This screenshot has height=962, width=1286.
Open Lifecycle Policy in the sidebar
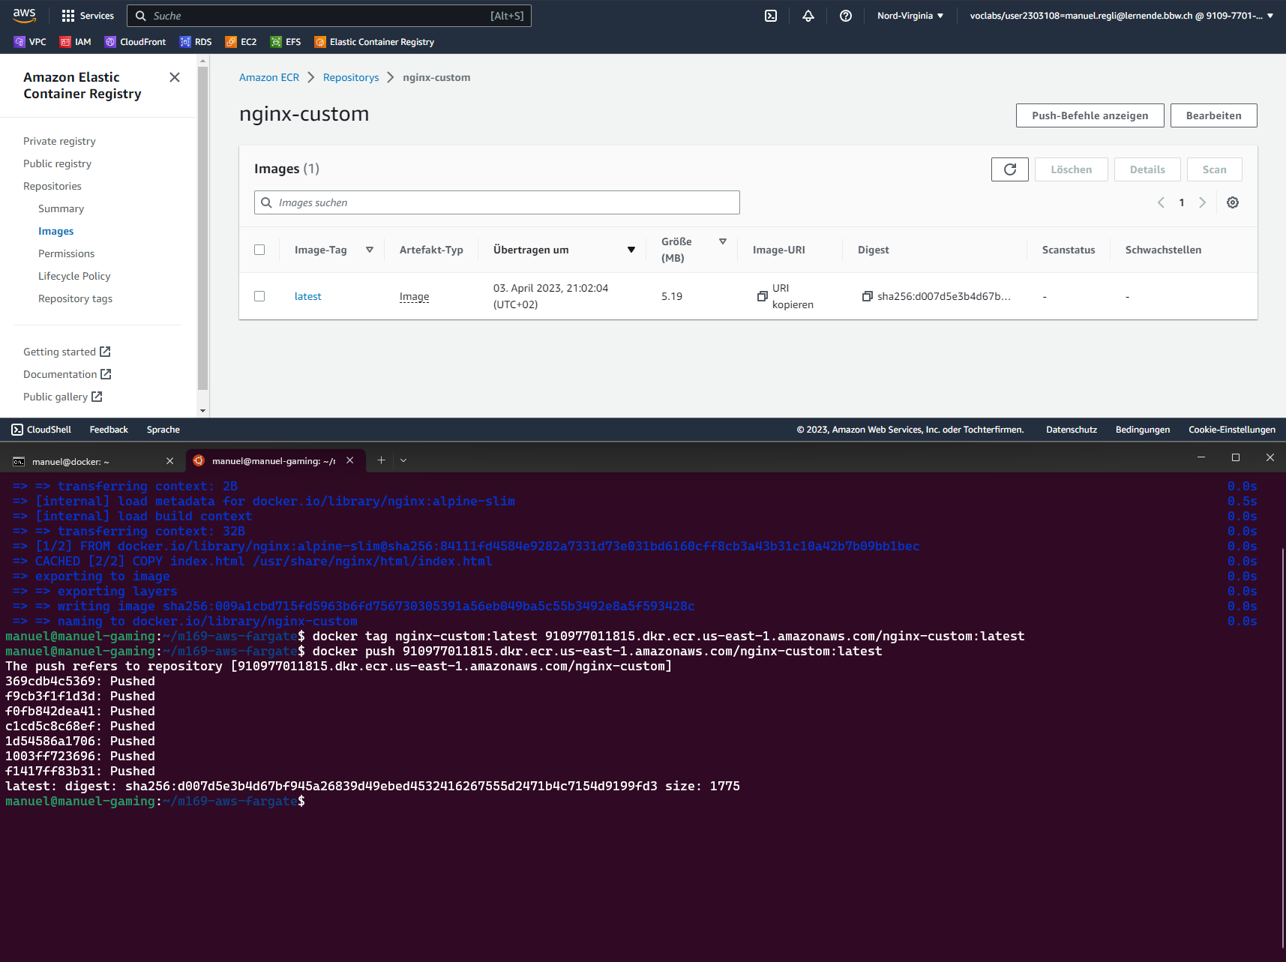74,276
